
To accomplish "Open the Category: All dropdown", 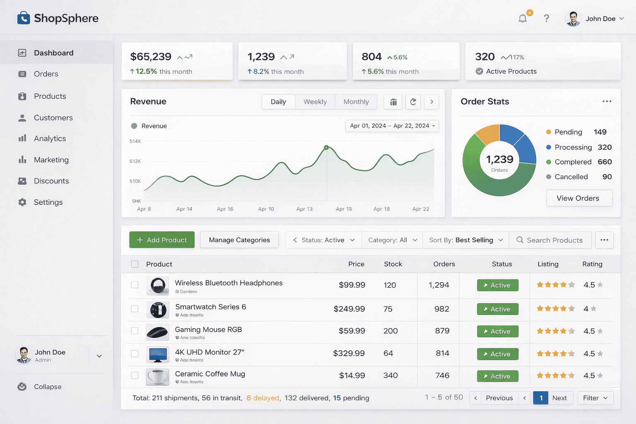I will pyautogui.click(x=392, y=240).
